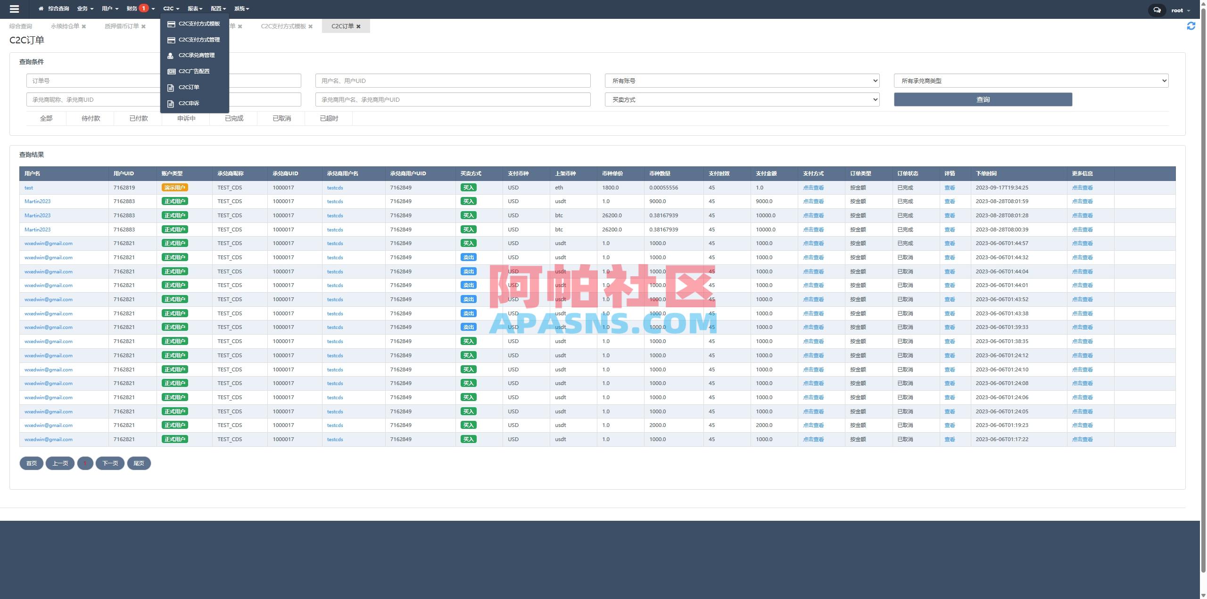Viewport: 1207px width, 599px height.
Task: Click the user icon beside C2C承兑商管理
Action: (171, 55)
